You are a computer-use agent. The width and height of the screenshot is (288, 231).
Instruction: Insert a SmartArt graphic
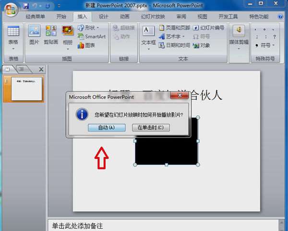[x=92, y=36]
